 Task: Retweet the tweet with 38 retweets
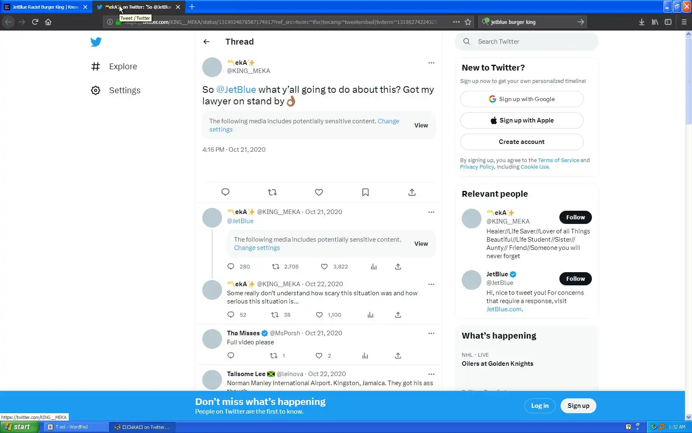[281, 315]
